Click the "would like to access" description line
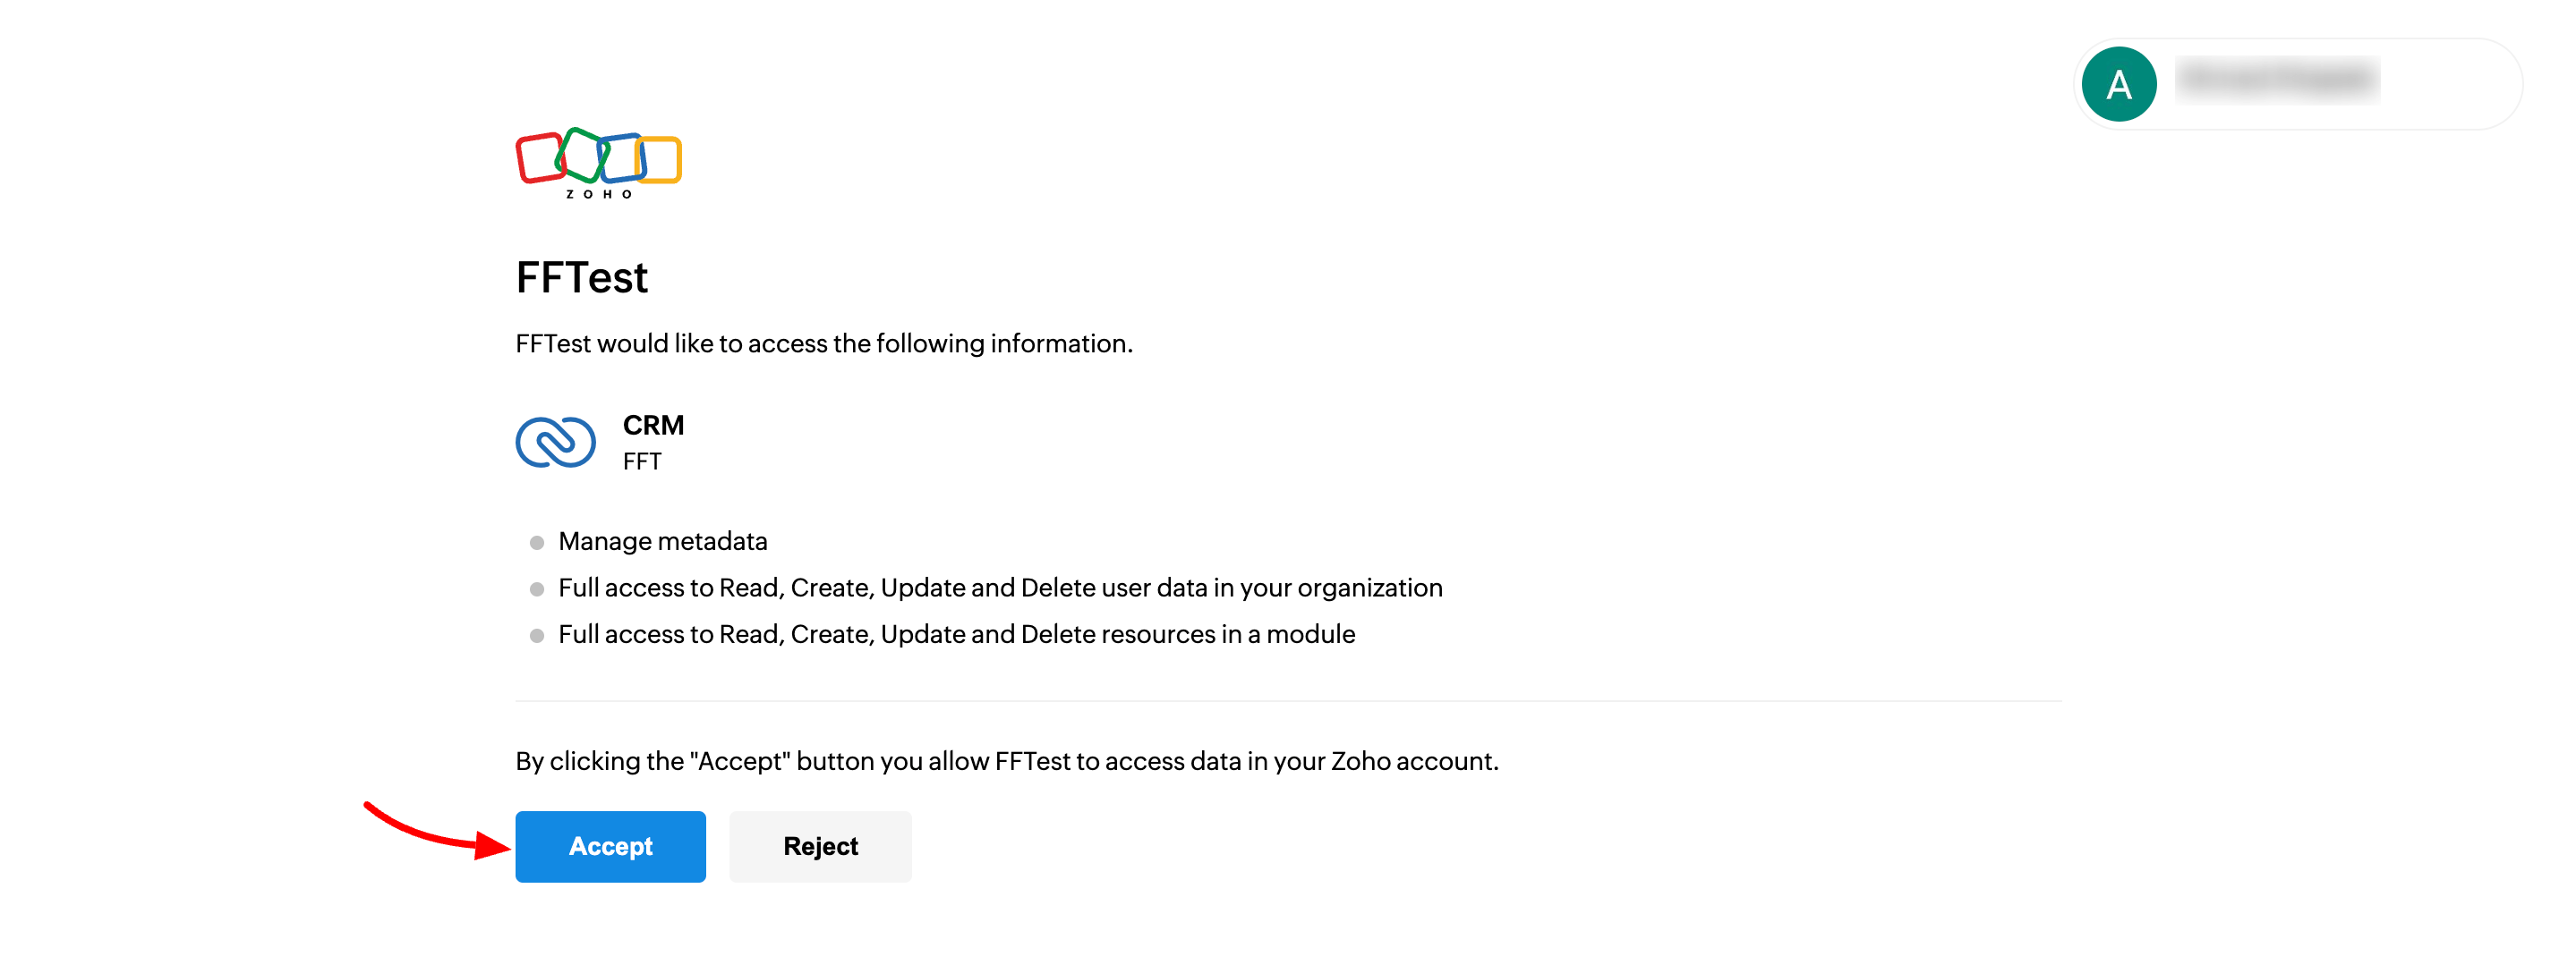The height and width of the screenshot is (973, 2576). pos(824,343)
